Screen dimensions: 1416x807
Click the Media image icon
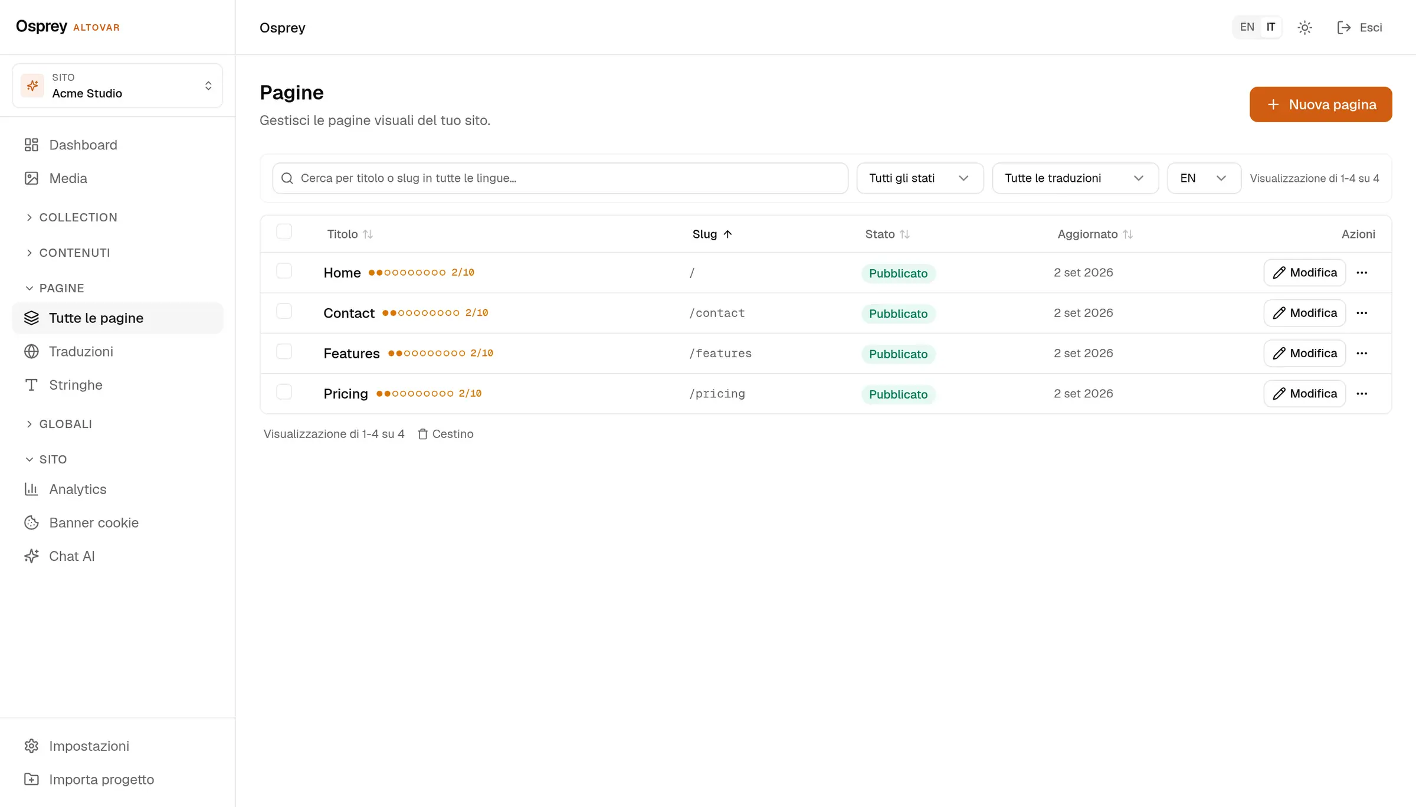(x=31, y=178)
